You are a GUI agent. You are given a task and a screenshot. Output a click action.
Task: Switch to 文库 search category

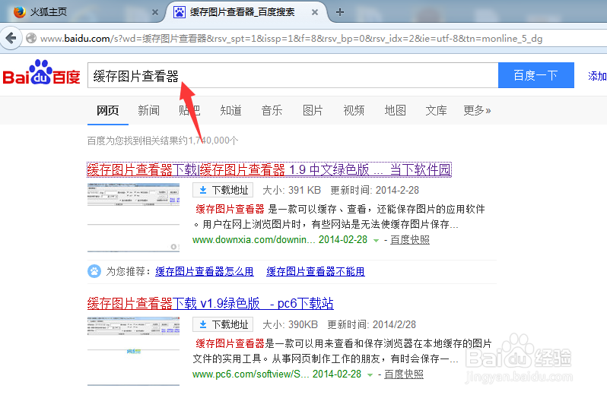436,110
